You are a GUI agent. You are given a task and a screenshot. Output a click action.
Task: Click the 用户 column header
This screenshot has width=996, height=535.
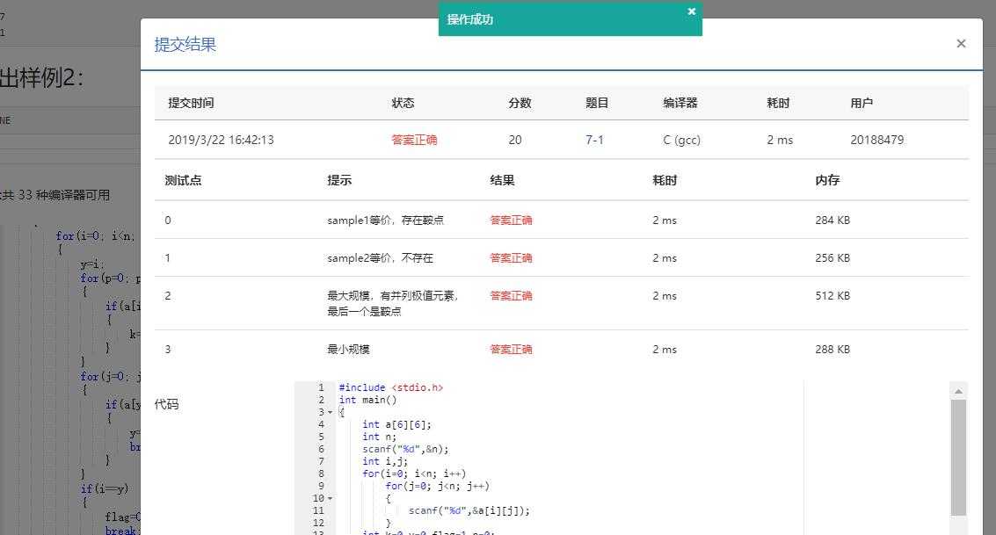point(862,103)
